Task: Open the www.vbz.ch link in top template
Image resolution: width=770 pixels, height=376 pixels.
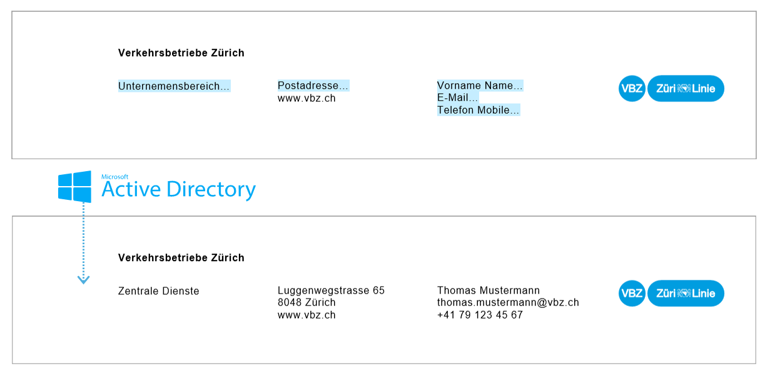Action: click(x=306, y=98)
